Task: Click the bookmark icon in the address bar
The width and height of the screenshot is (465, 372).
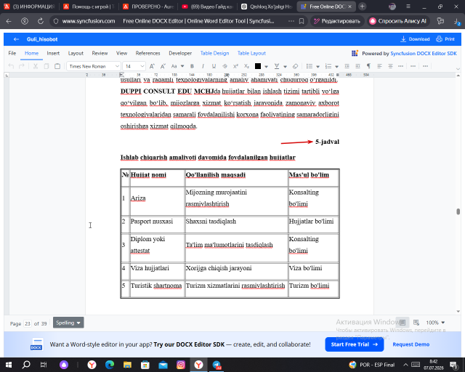Action: [x=302, y=21]
